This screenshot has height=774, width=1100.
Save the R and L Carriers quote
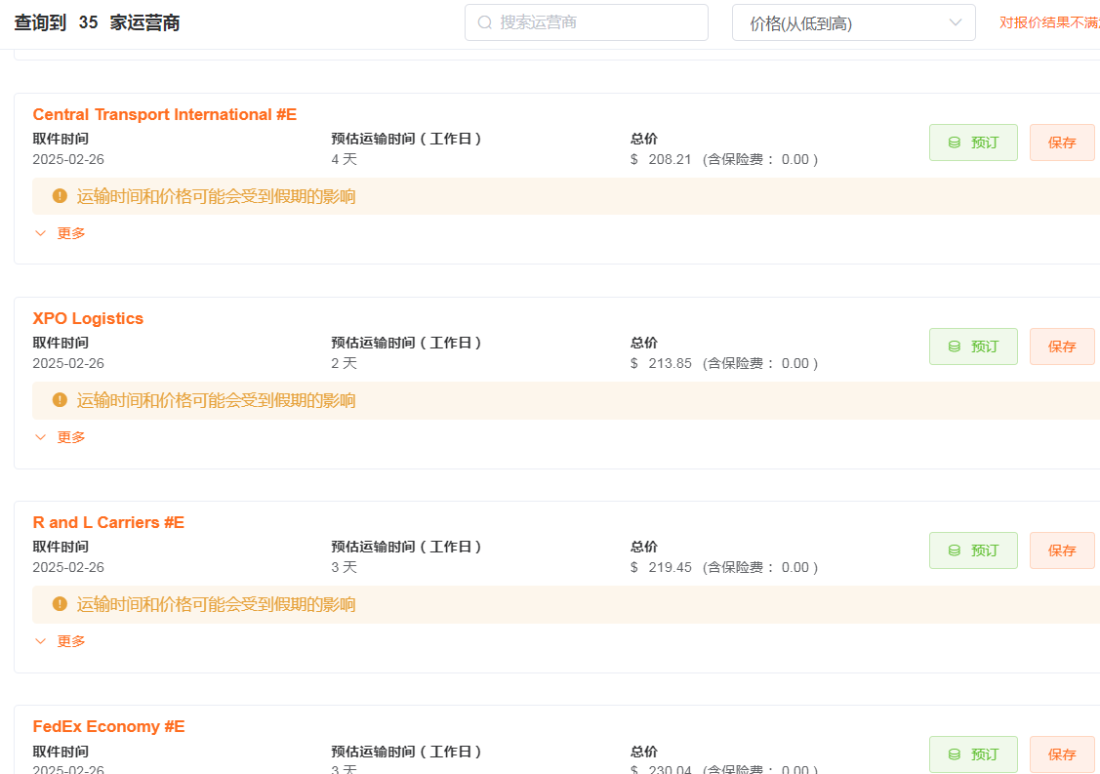tap(1062, 550)
